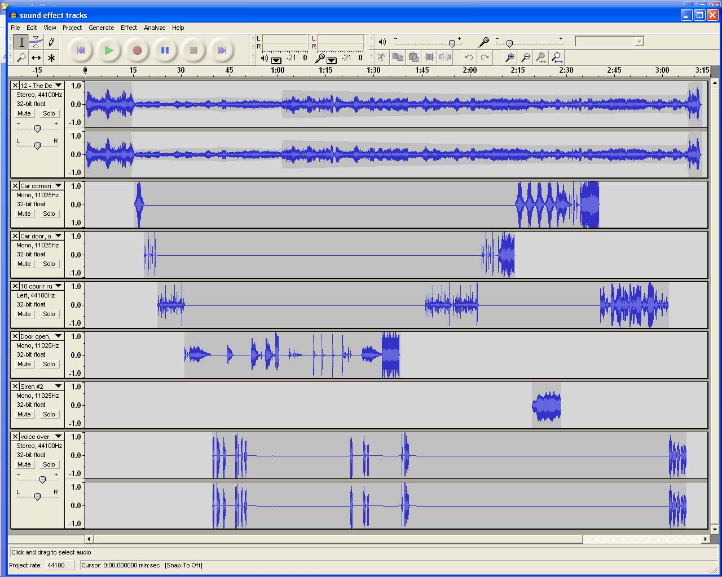Mute the Siren #2 track
The width and height of the screenshot is (722, 577).
point(24,414)
